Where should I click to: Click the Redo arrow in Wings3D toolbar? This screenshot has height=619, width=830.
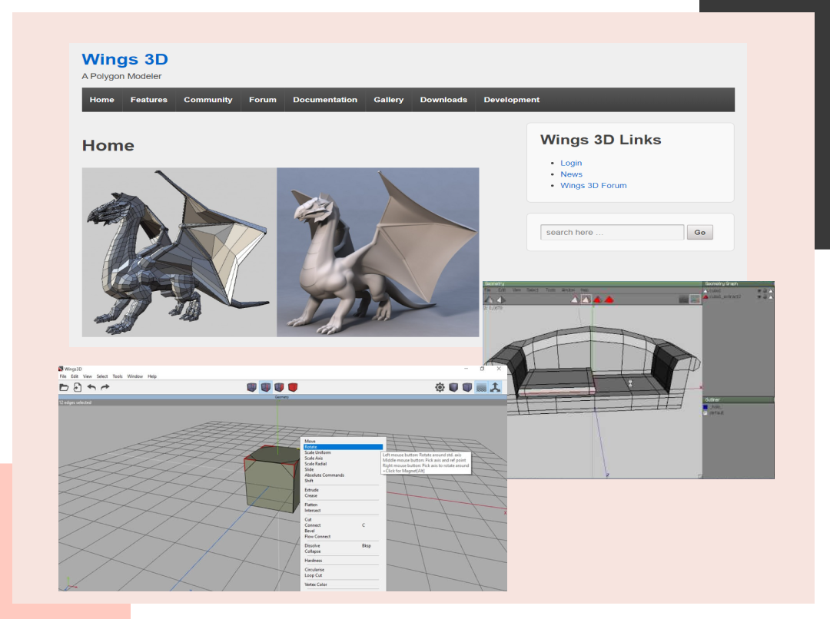click(x=105, y=387)
